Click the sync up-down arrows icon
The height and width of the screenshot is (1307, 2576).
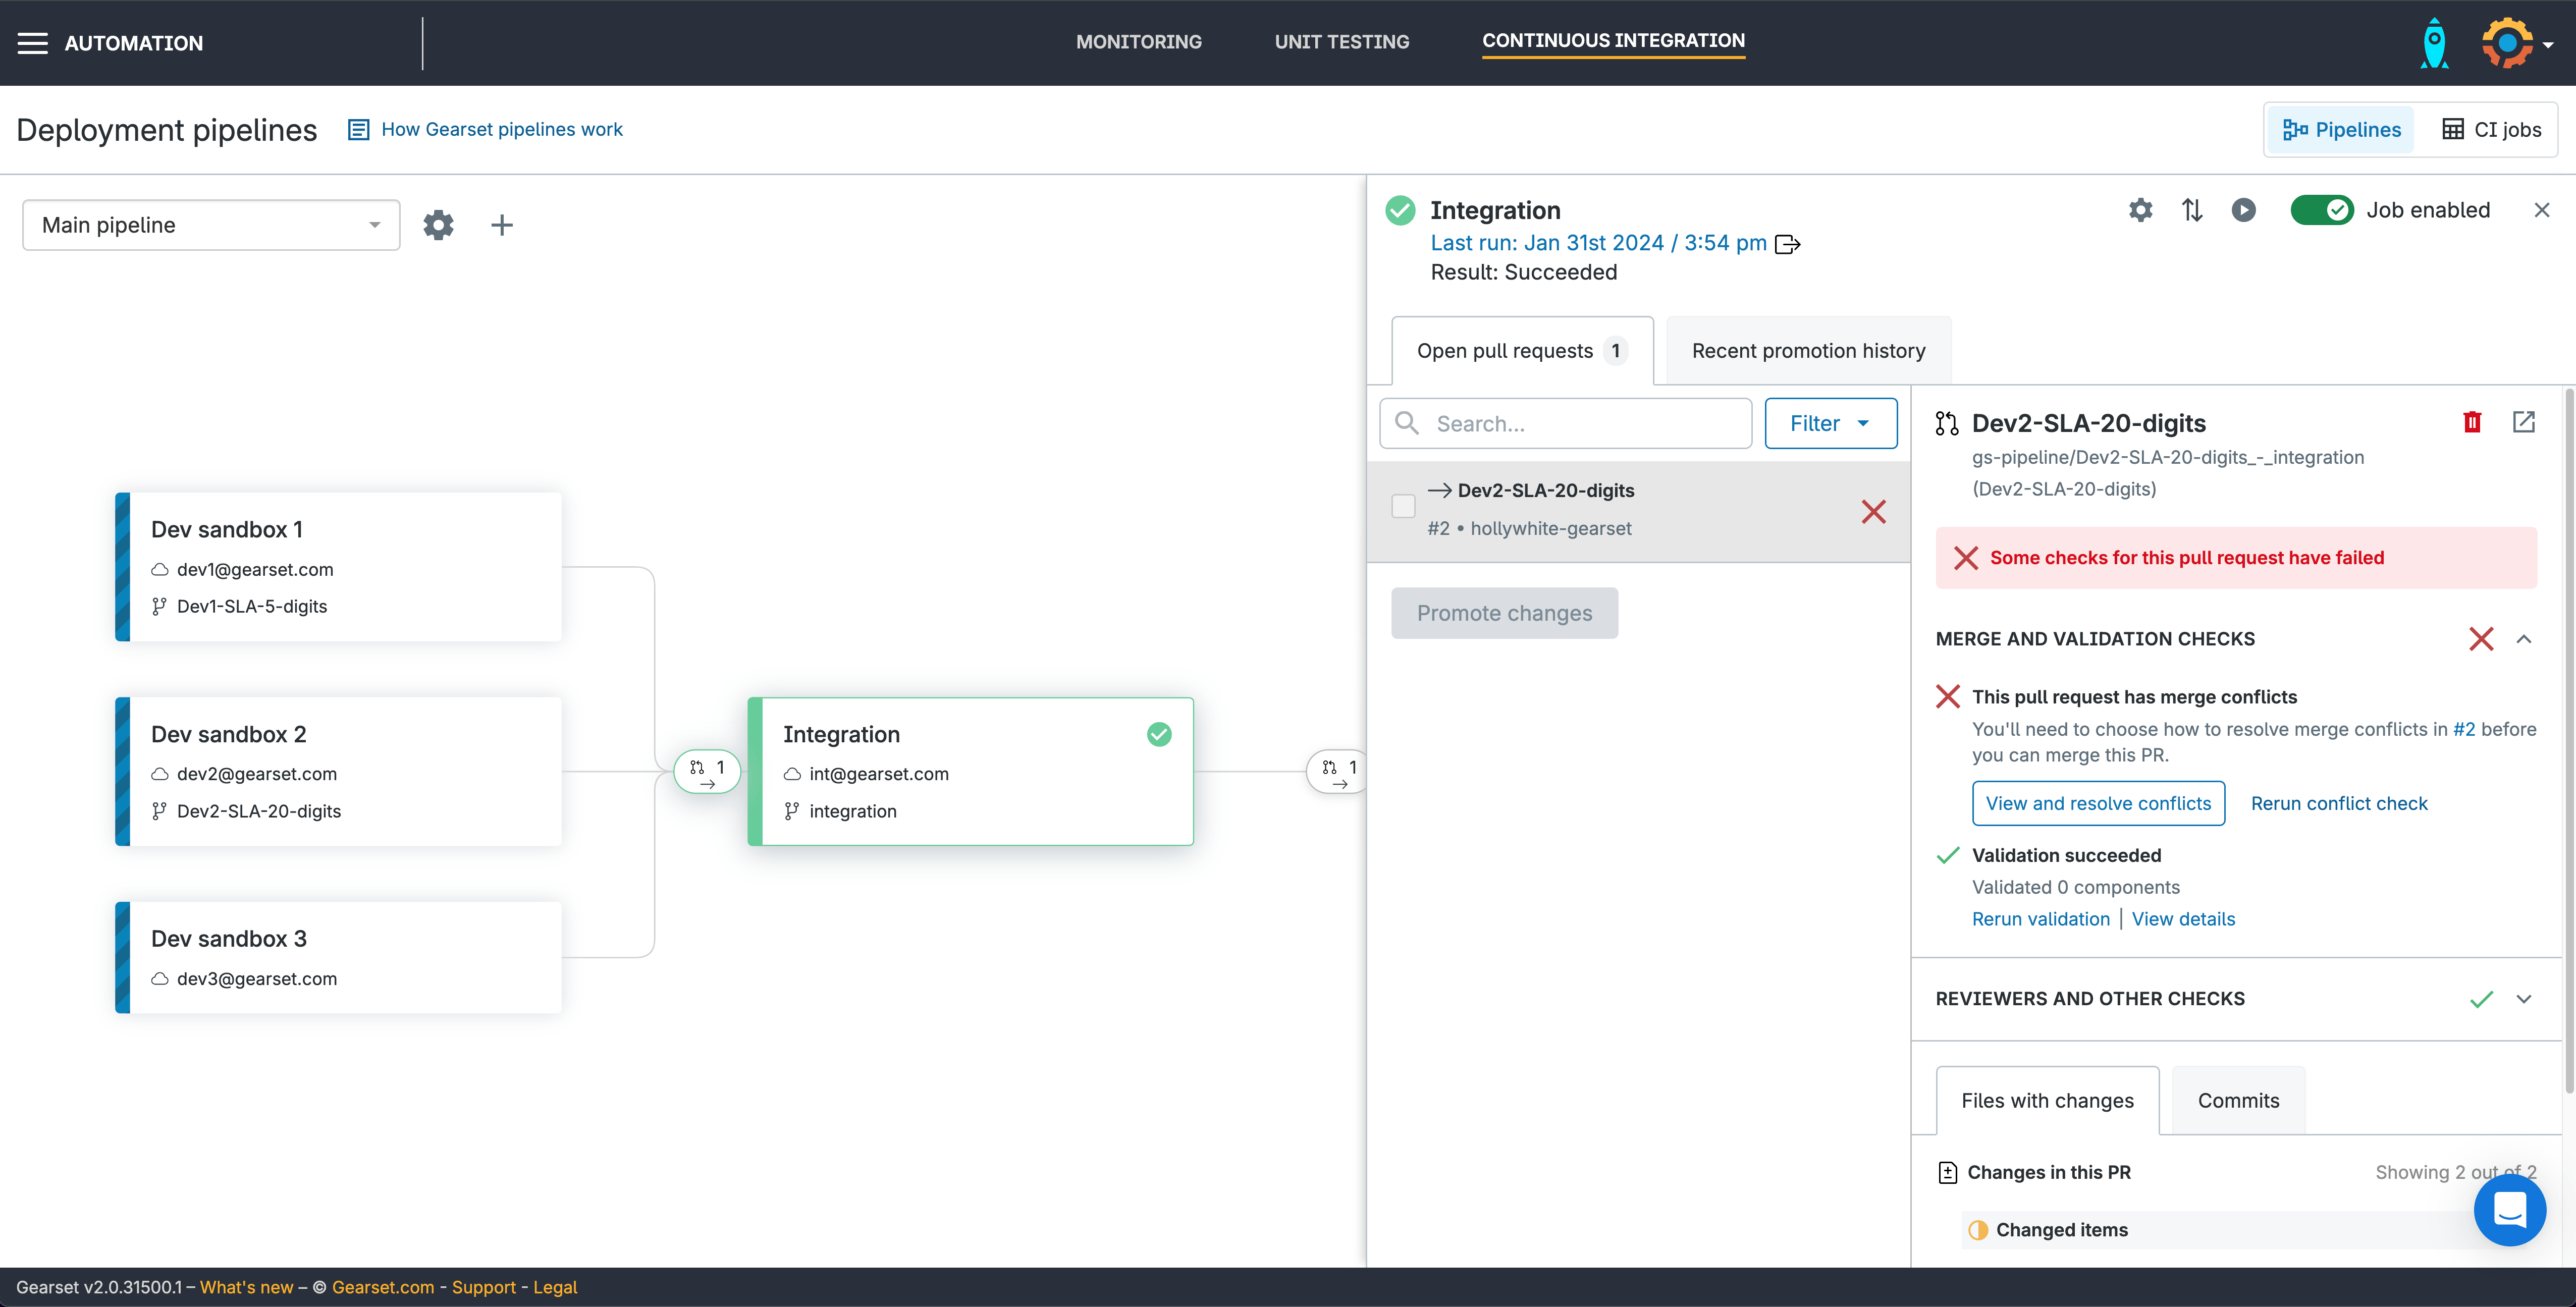2192,210
